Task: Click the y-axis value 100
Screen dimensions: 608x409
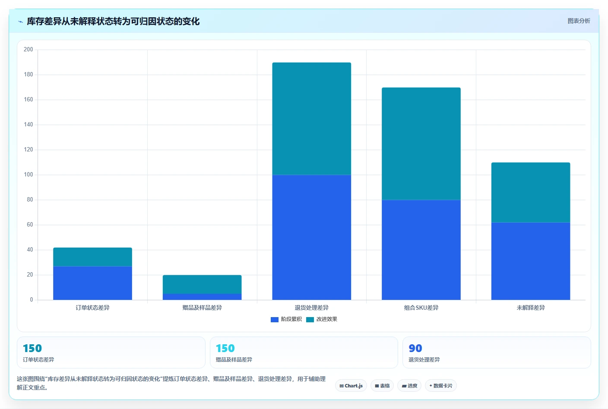Action: coord(28,175)
